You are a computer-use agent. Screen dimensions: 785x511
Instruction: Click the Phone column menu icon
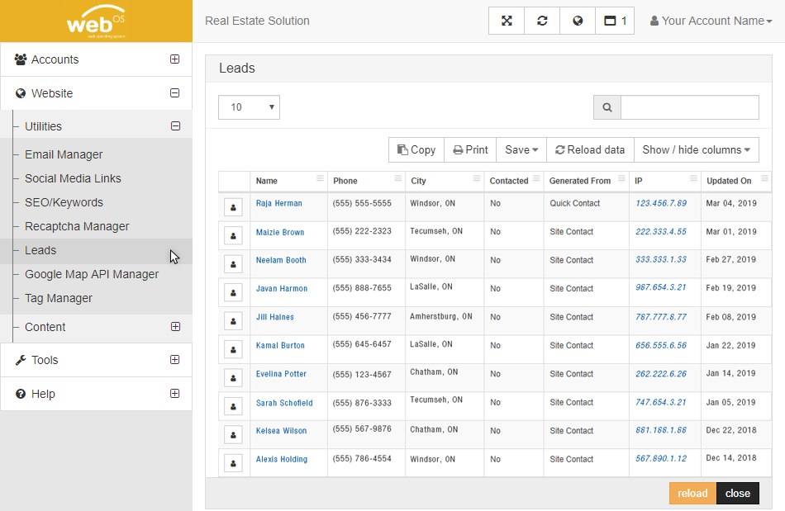click(398, 178)
